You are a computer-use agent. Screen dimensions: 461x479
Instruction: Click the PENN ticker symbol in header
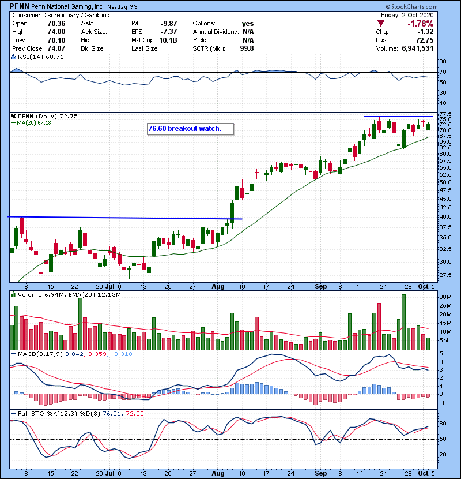click(x=19, y=6)
